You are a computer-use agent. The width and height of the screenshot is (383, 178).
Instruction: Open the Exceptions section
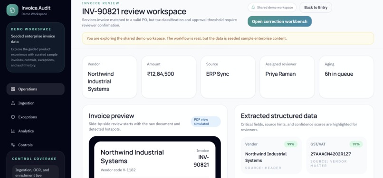coord(36,117)
